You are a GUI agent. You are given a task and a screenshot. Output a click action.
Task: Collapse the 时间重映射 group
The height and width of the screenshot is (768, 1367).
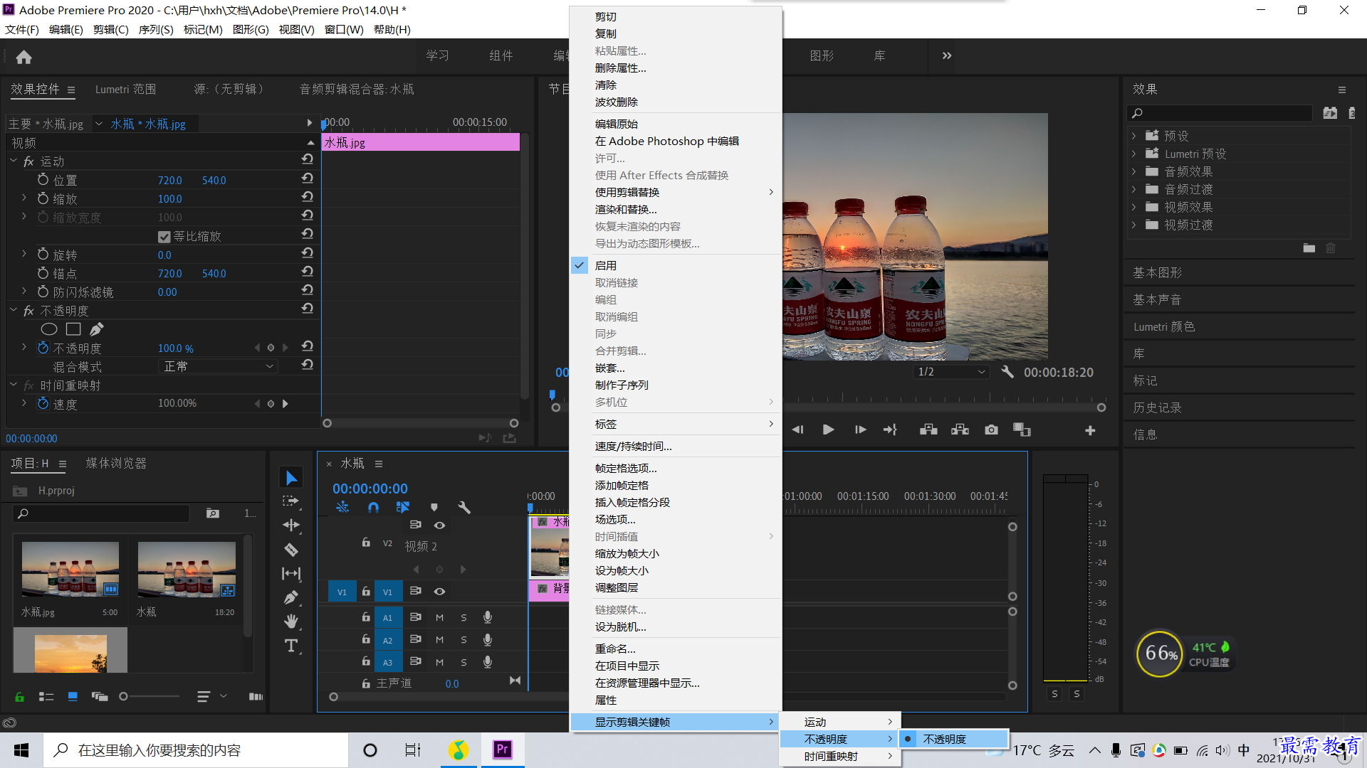(14, 385)
